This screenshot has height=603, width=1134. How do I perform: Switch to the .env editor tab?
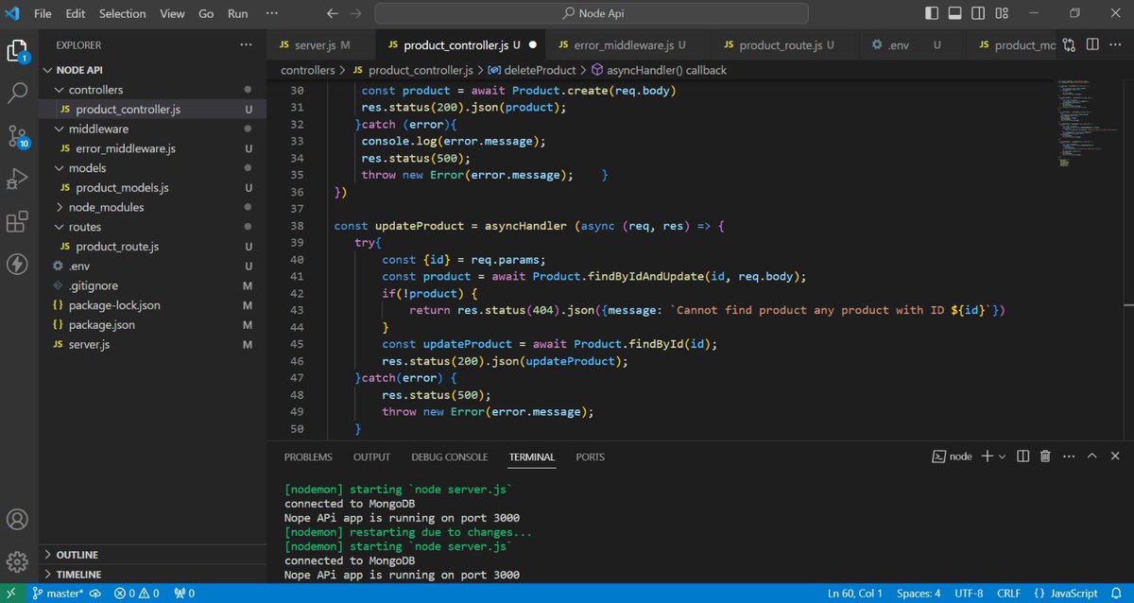point(912,44)
